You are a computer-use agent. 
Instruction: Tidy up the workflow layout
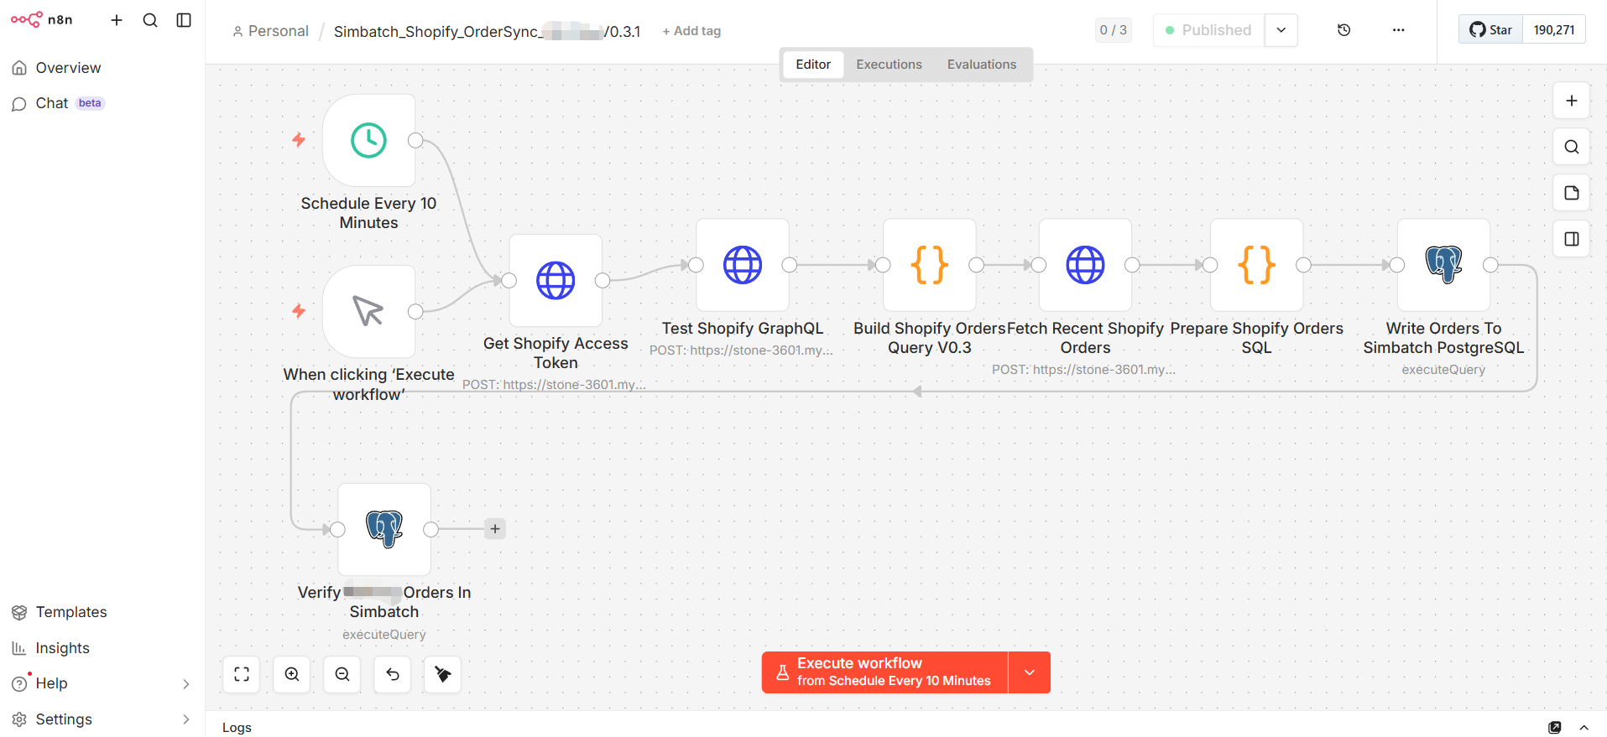click(x=443, y=674)
